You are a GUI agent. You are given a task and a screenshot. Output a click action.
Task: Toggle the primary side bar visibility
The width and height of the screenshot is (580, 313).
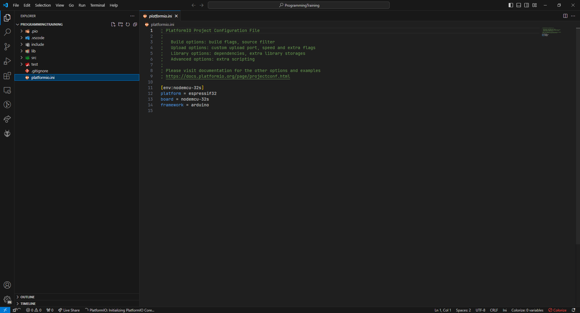511,5
